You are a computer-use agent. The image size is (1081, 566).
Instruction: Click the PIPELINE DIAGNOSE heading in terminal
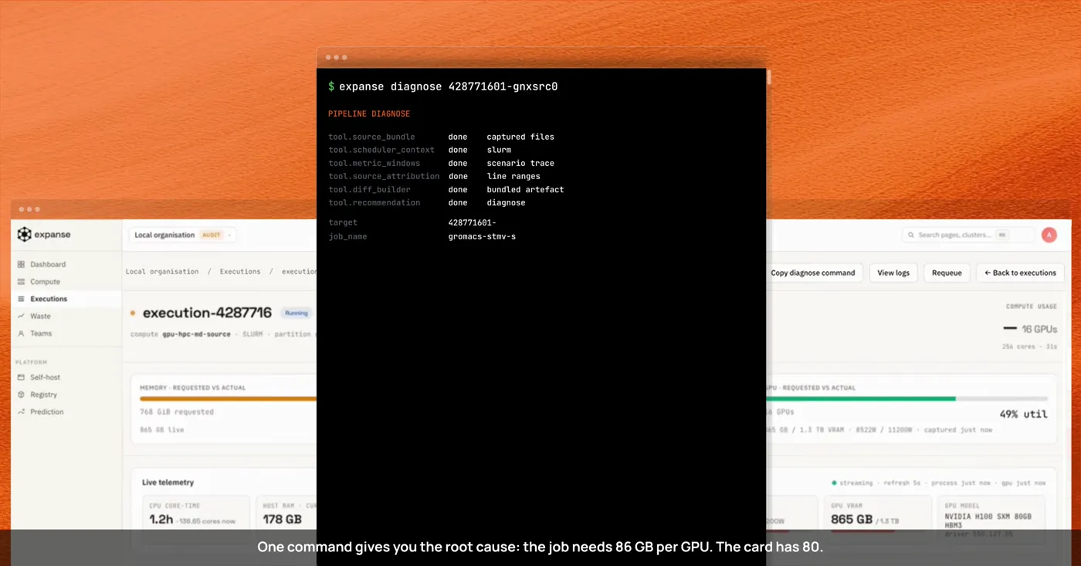pos(369,114)
